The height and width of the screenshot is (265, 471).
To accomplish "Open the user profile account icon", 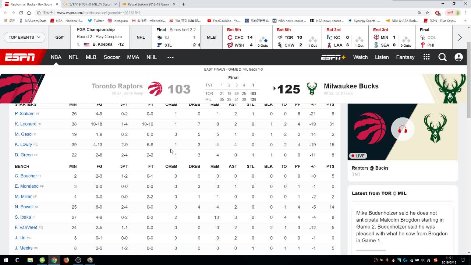I will click(x=458, y=57).
